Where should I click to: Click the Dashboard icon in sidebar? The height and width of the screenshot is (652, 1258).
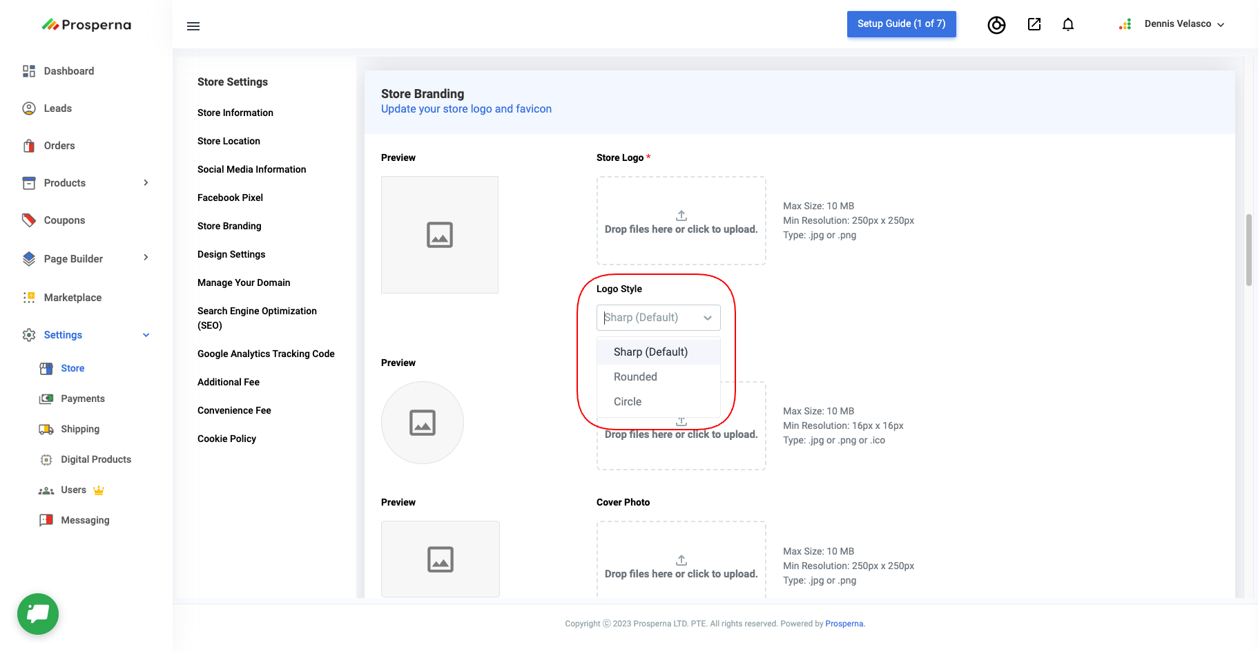click(x=29, y=71)
